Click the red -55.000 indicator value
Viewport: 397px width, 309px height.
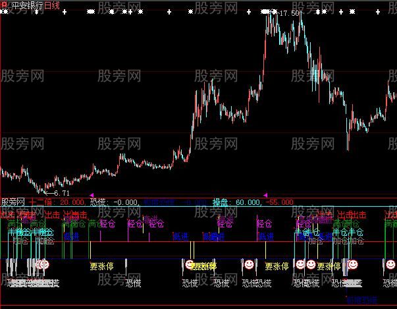click(x=280, y=202)
